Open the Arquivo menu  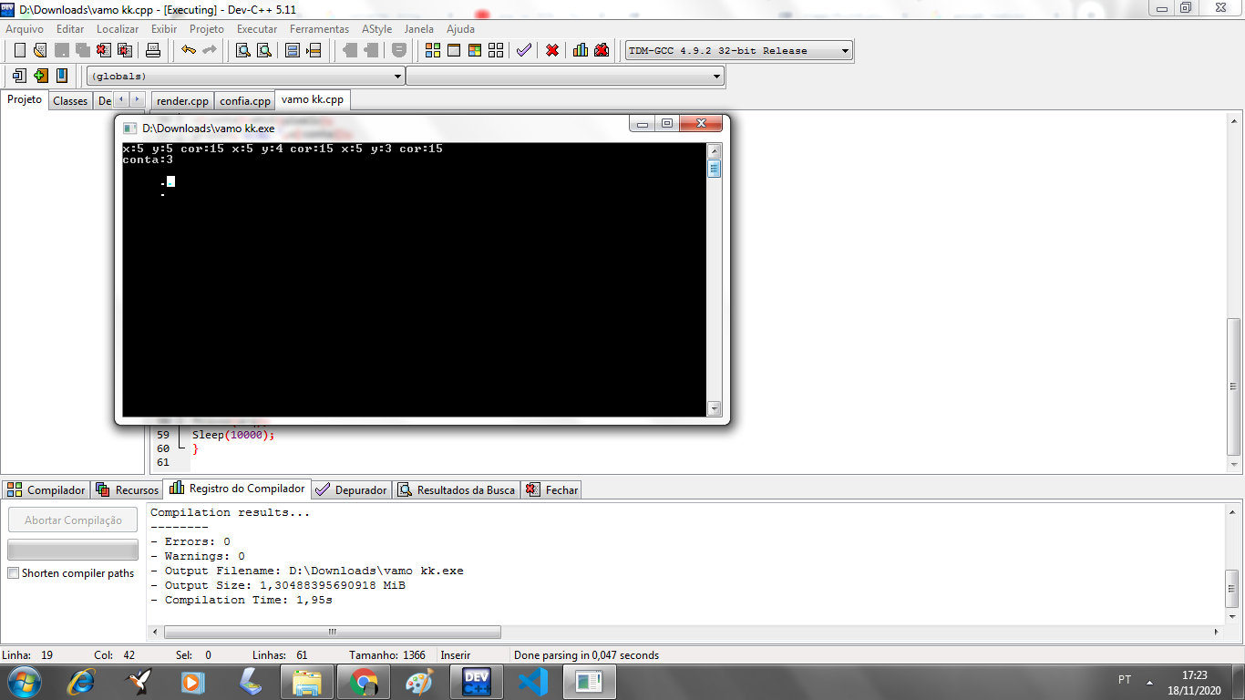pos(25,29)
